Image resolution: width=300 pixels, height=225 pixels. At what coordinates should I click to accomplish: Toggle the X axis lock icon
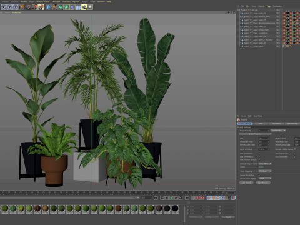click(4, 7)
